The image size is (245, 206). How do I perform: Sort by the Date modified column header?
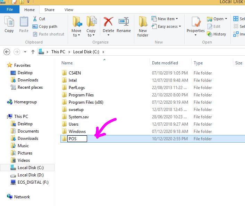[165, 63]
